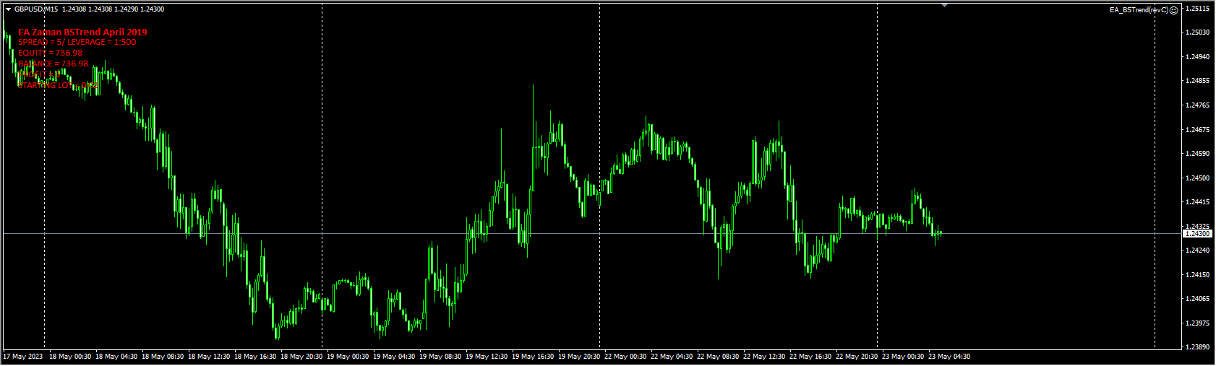Viewport: 1216px width, 366px height.
Task: Click the 22 May 04:30 time label
Action: point(672,357)
